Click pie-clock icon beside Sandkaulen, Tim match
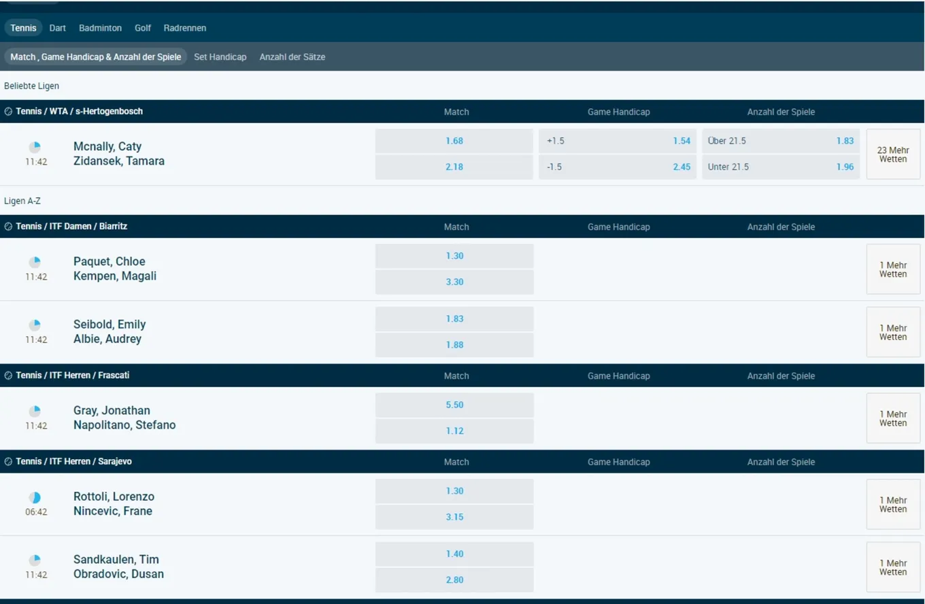Image resolution: width=925 pixels, height=604 pixels. 35,560
